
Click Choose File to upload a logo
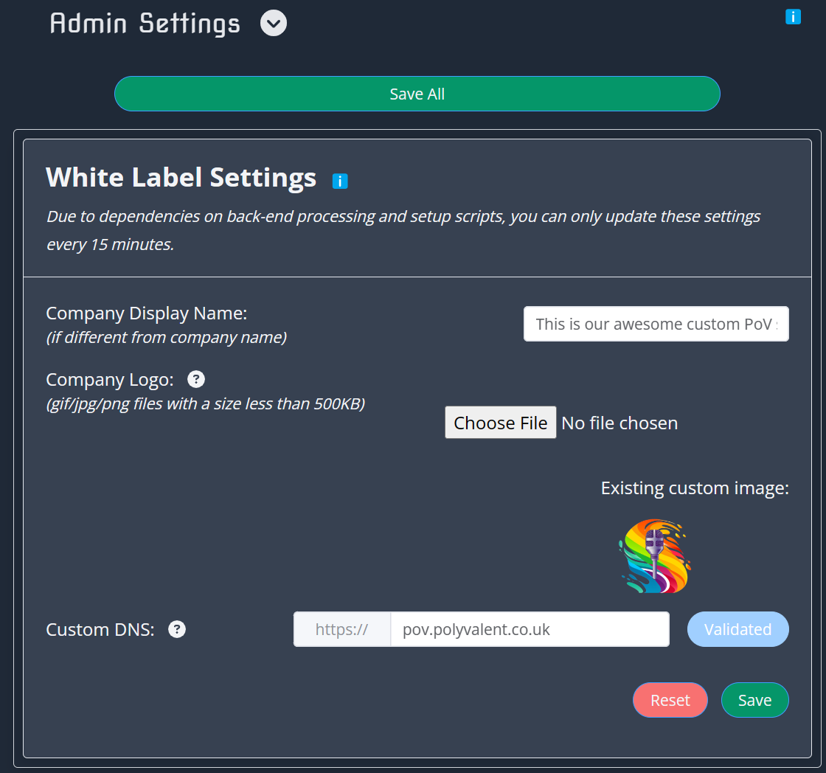[500, 422]
